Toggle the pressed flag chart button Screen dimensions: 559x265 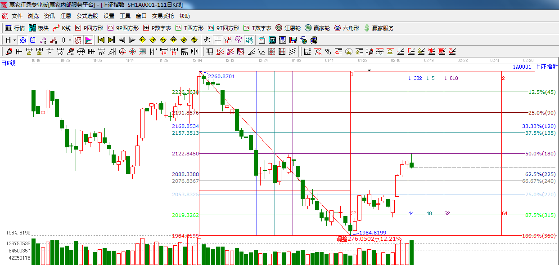coord(88,40)
